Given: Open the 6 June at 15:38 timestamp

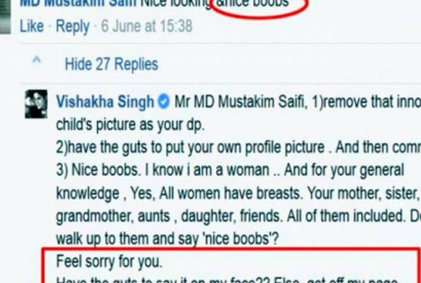Looking at the screenshot, I should coord(147,26).
